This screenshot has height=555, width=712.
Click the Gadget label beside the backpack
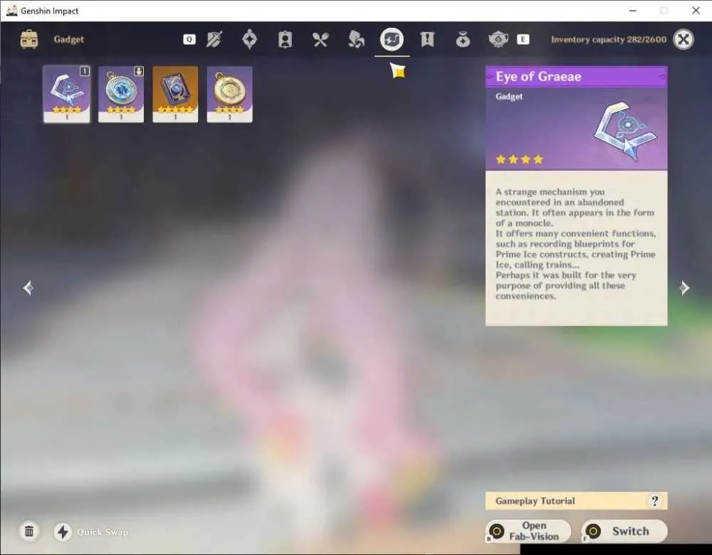click(68, 39)
